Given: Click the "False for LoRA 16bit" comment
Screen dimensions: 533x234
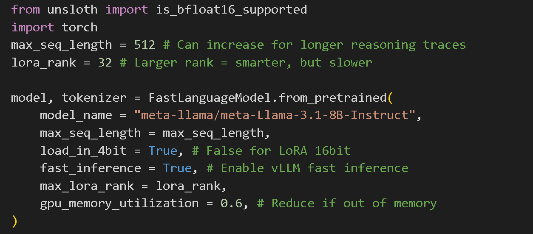Looking at the screenshot, I should tap(278, 150).
